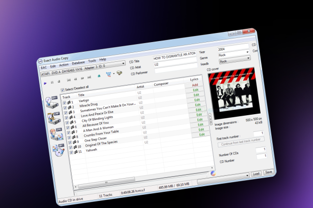Click the music note icon of track 11
This screenshot has height=208, width=313.
pyautogui.click(x=76, y=152)
